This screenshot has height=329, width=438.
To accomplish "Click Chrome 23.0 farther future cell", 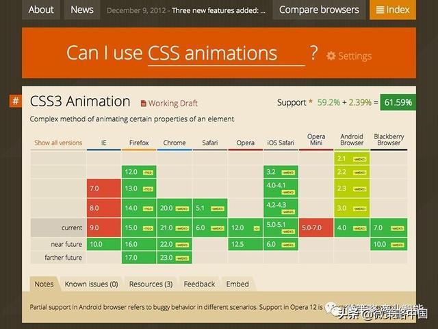I will (x=175, y=258).
